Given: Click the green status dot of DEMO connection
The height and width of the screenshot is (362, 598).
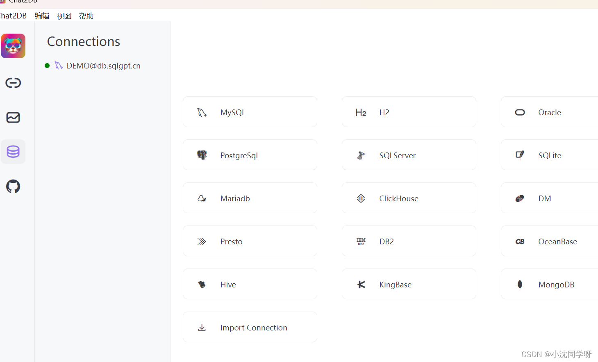Looking at the screenshot, I should [x=47, y=66].
